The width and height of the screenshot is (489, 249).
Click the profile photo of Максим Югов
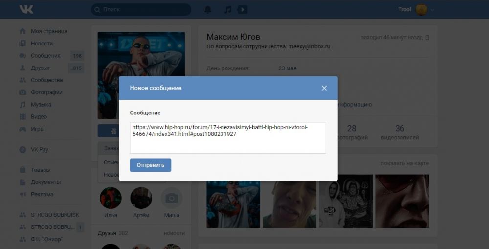click(x=141, y=75)
